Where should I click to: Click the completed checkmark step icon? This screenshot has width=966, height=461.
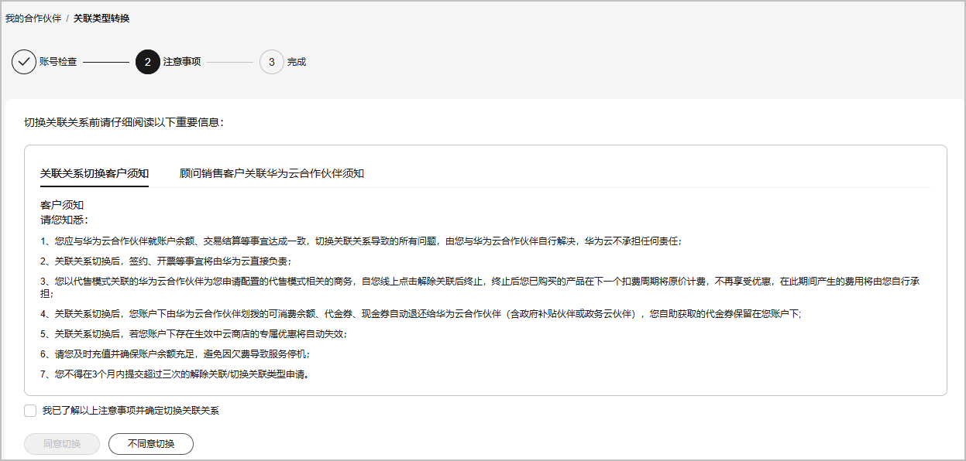point(24,62)
